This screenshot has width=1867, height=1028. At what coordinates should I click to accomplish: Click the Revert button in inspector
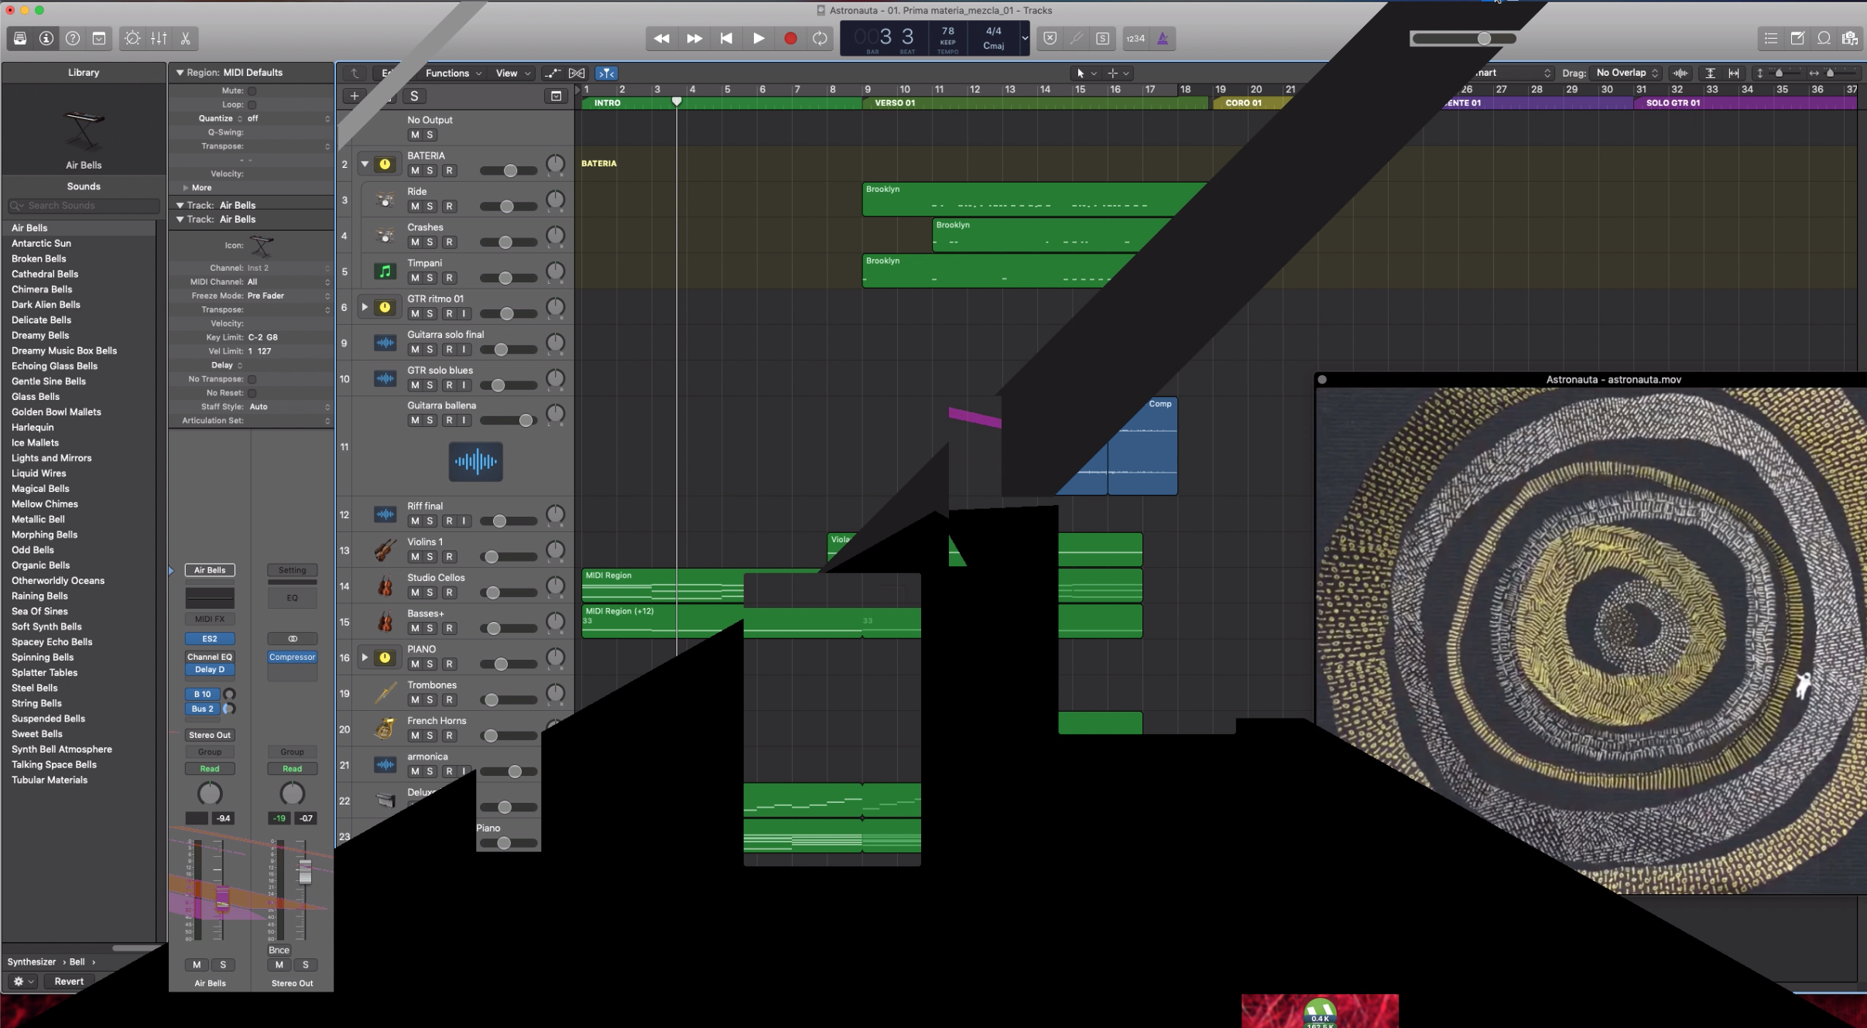70,981
